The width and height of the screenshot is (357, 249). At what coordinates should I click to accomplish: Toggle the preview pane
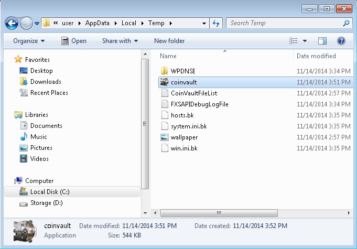322,41
